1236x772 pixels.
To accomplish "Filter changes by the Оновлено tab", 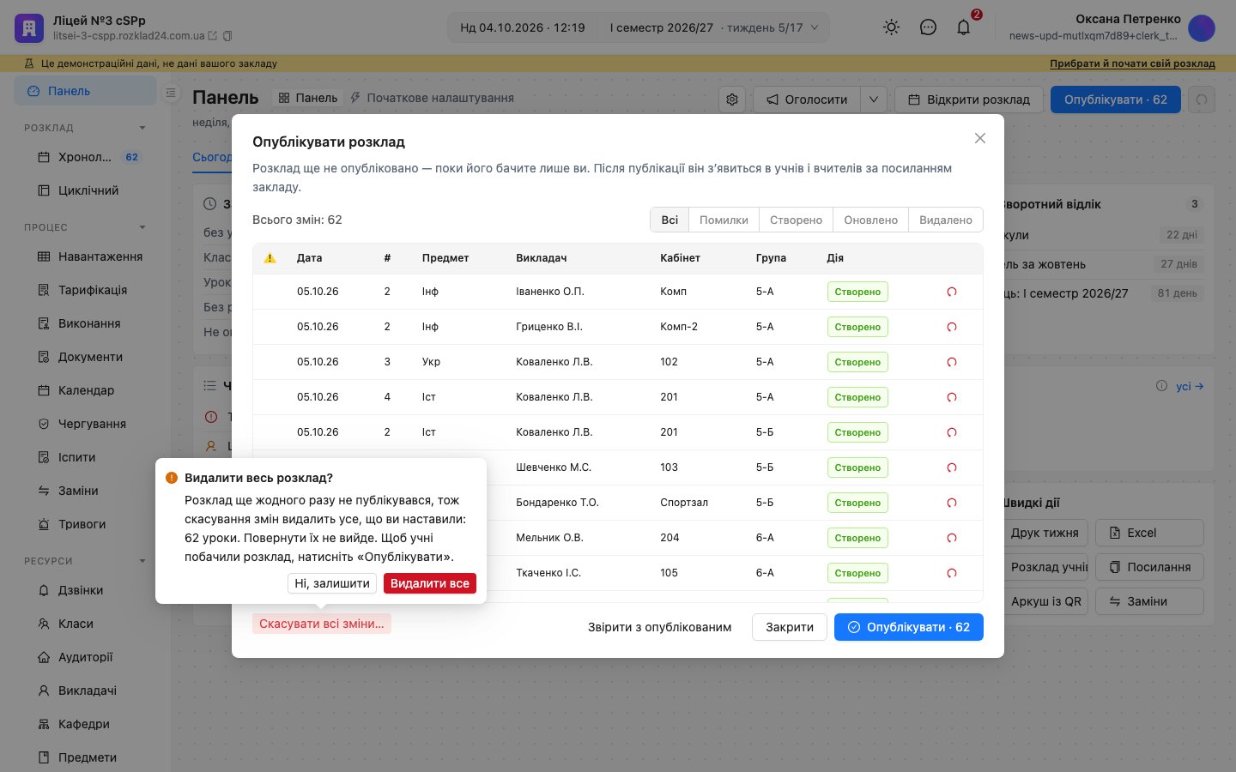I will [x=870, y=220].
